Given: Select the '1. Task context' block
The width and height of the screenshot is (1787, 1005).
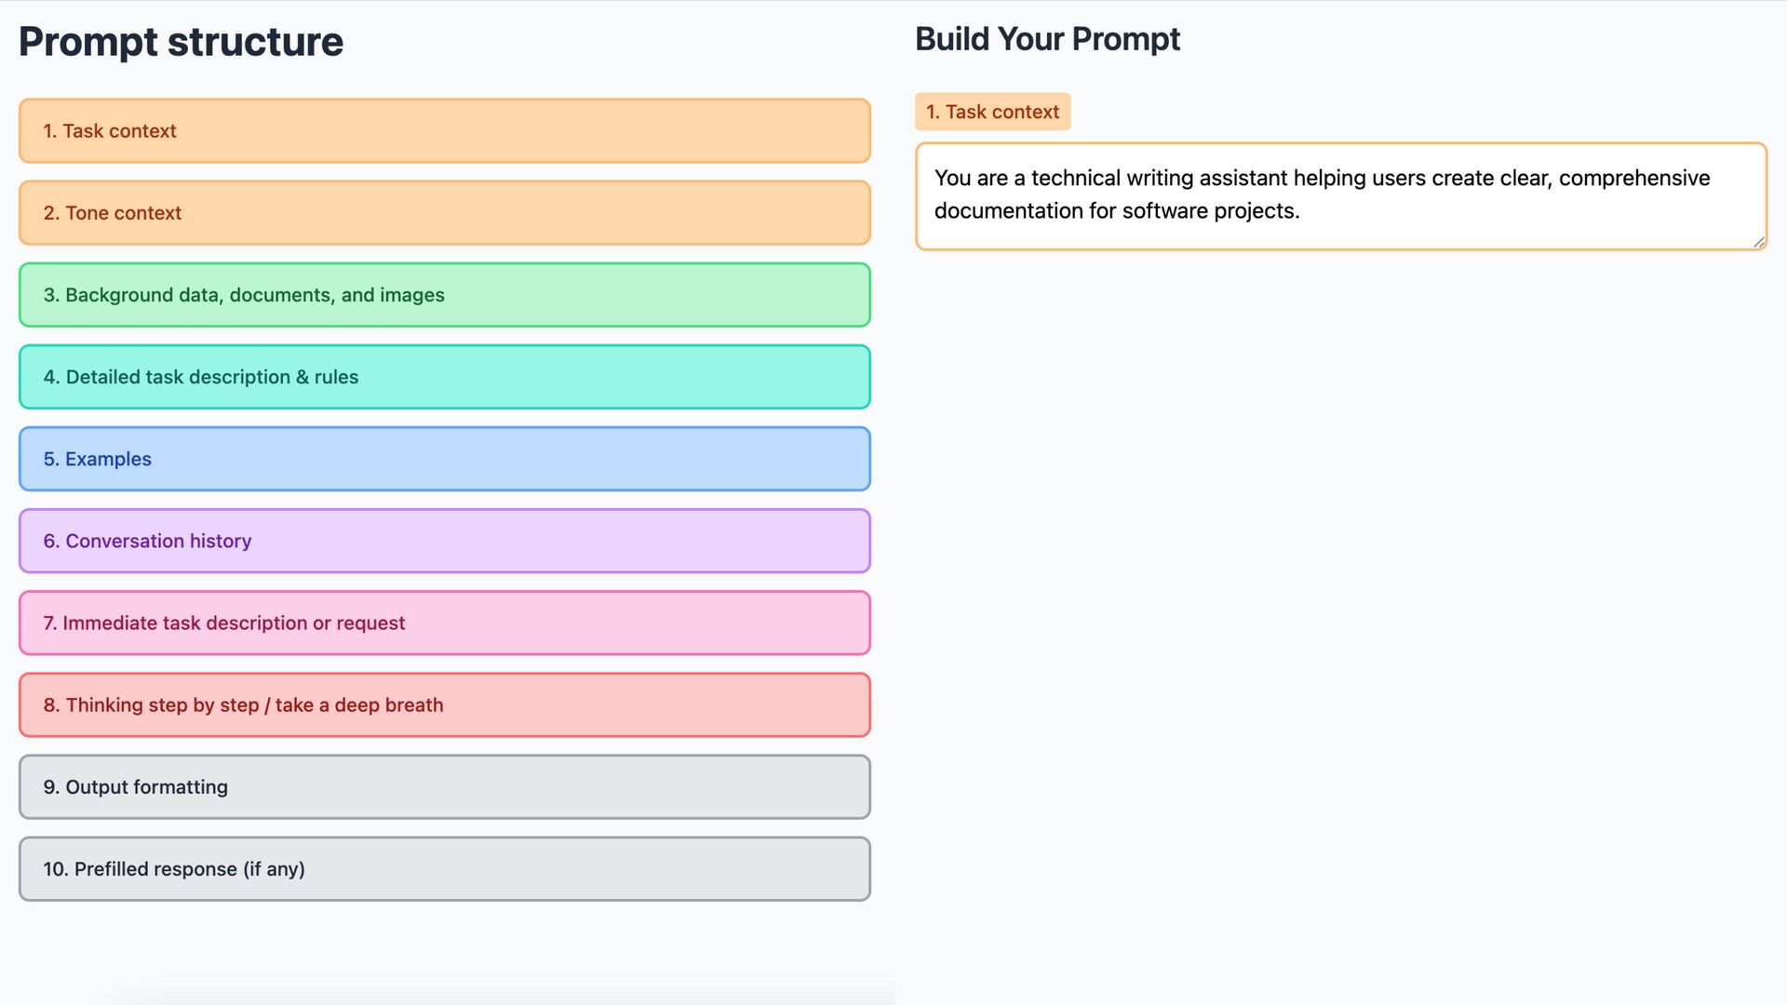Looking at the screenshot, I should [445, 131].
